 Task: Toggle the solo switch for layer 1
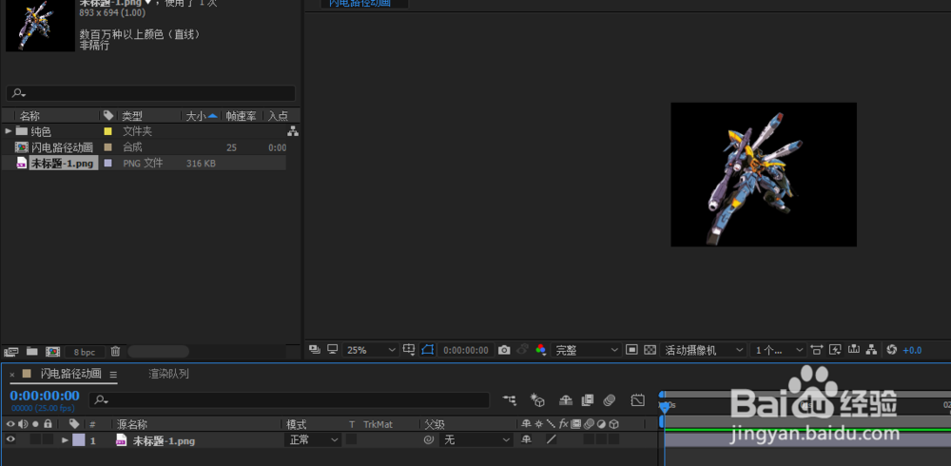35,440
